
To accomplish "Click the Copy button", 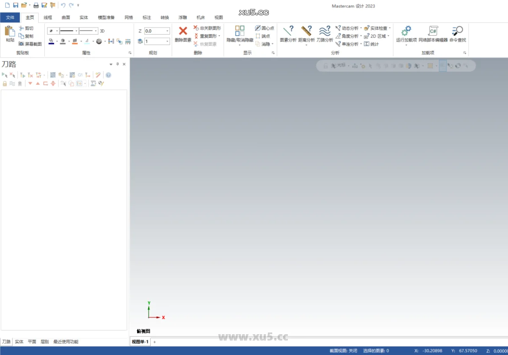I will point(27,36).
